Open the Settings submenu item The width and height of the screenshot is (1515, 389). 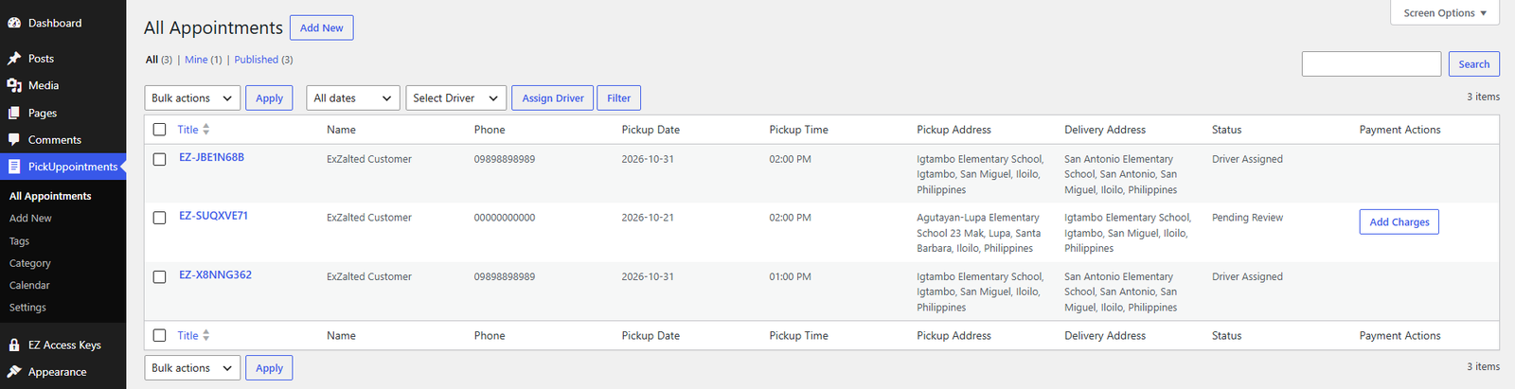27,308
